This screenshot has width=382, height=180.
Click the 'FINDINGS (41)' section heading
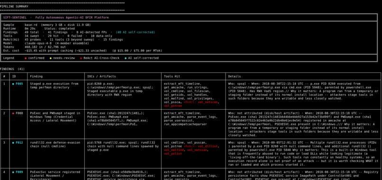pos(12,69)
